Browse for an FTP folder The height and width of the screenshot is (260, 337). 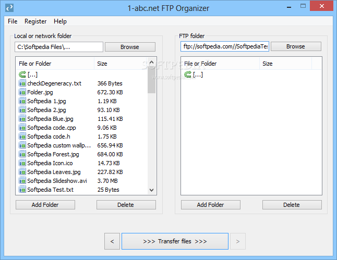click(x=296, y=46)
